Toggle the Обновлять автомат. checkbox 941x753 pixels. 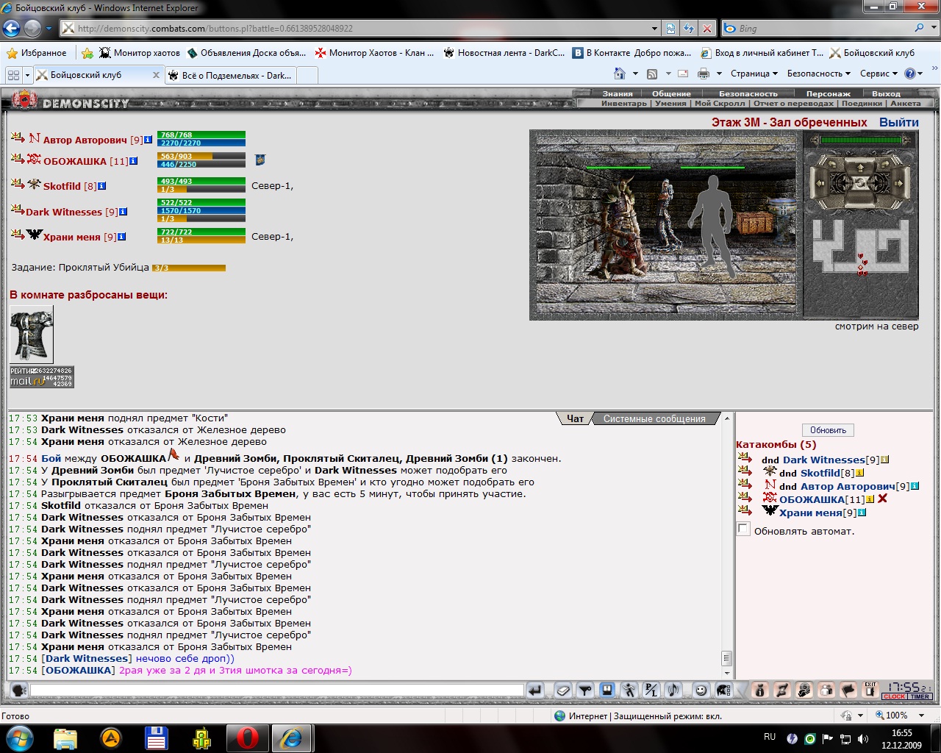click(743, 529)
